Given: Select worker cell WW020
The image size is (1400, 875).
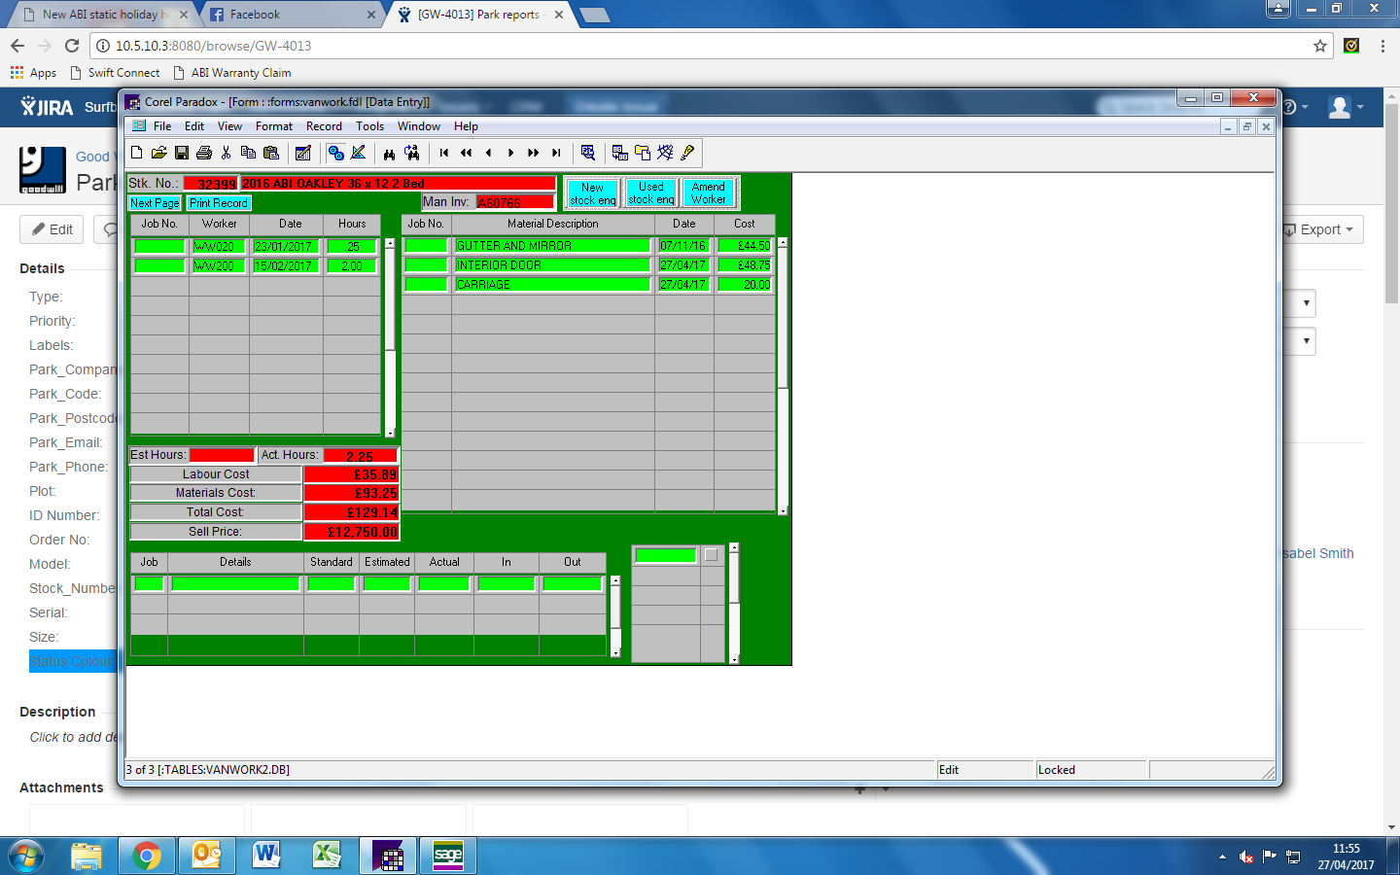Looking at the screenshot, I should 219,247.
